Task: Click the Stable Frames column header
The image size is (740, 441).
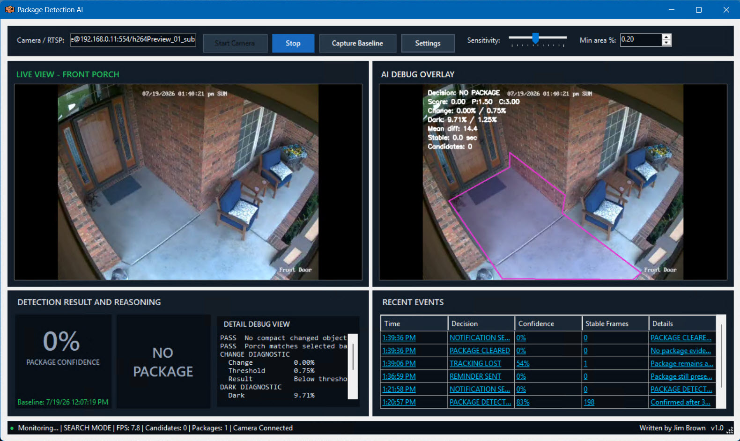Action: pos(615,323)
